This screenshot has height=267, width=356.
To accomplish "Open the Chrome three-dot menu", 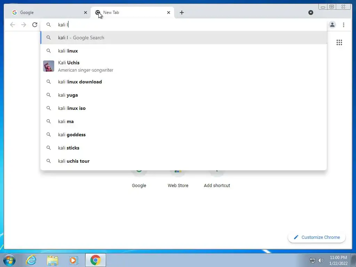I will click(343, 25).
